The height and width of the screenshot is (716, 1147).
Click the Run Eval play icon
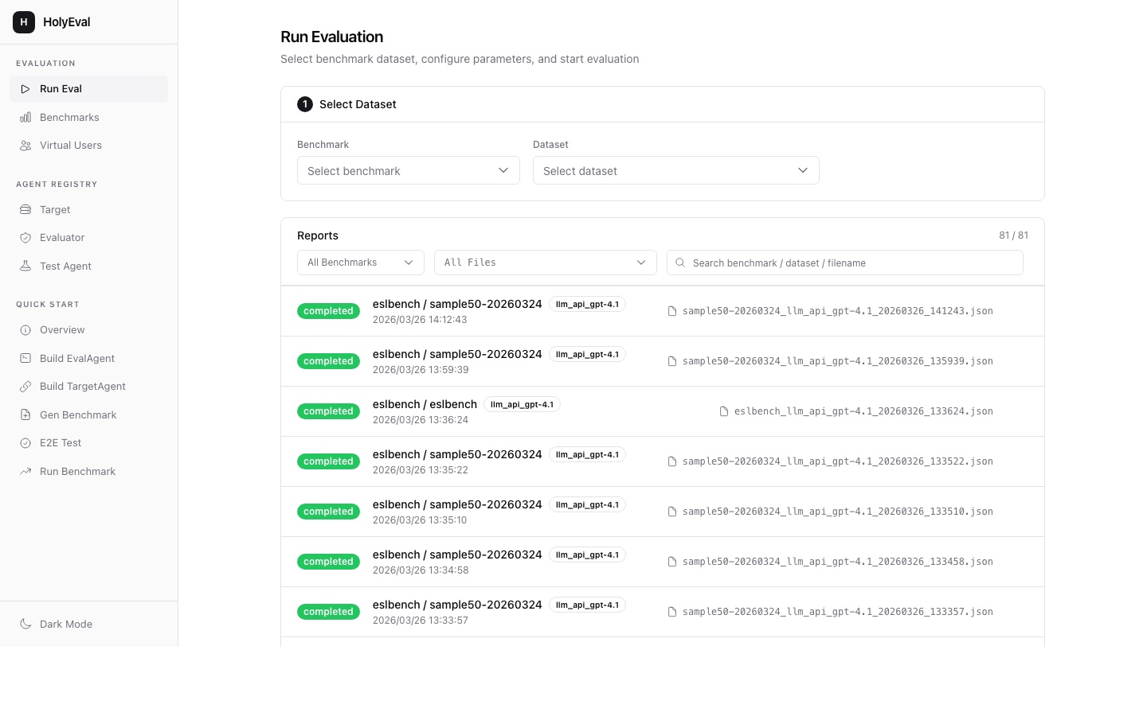25,89
